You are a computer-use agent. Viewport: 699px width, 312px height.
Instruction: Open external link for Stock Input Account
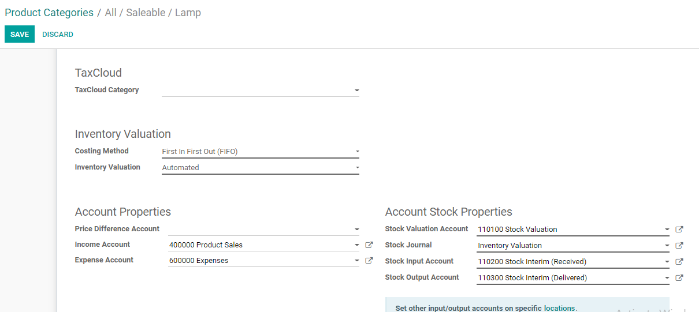679,262
